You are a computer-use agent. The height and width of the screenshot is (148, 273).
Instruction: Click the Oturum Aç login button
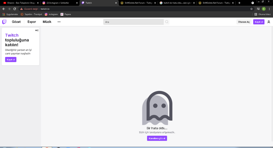(244, 22)
